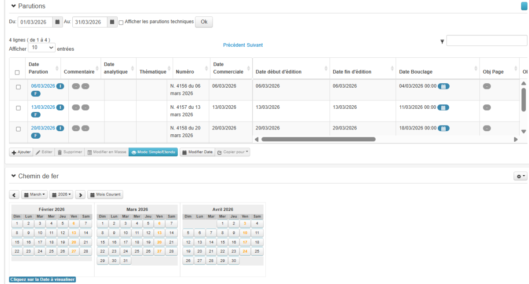Click the I badge on 20/03/2026 row
This screenshot has width=529, height=284.
[x=60, y=128]
